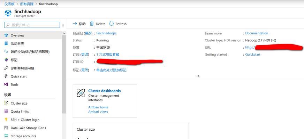Screen dimensions: 304x139
Task: Click the Storage accounts icon
Action: point(6,136)
